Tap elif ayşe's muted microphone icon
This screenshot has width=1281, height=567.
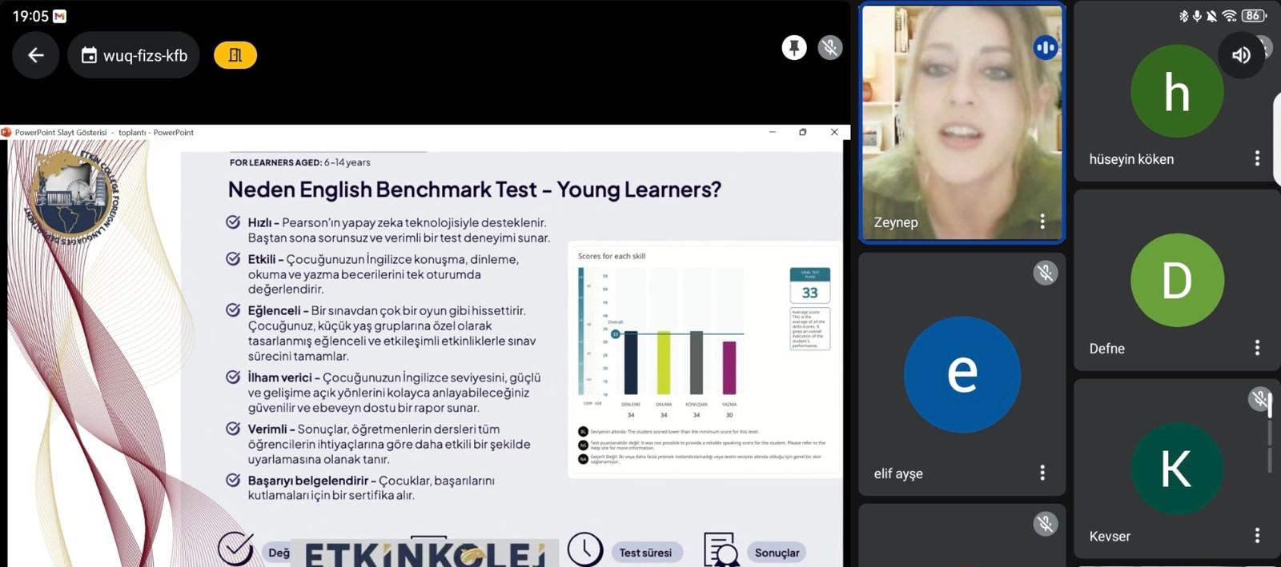point(1045,274)
